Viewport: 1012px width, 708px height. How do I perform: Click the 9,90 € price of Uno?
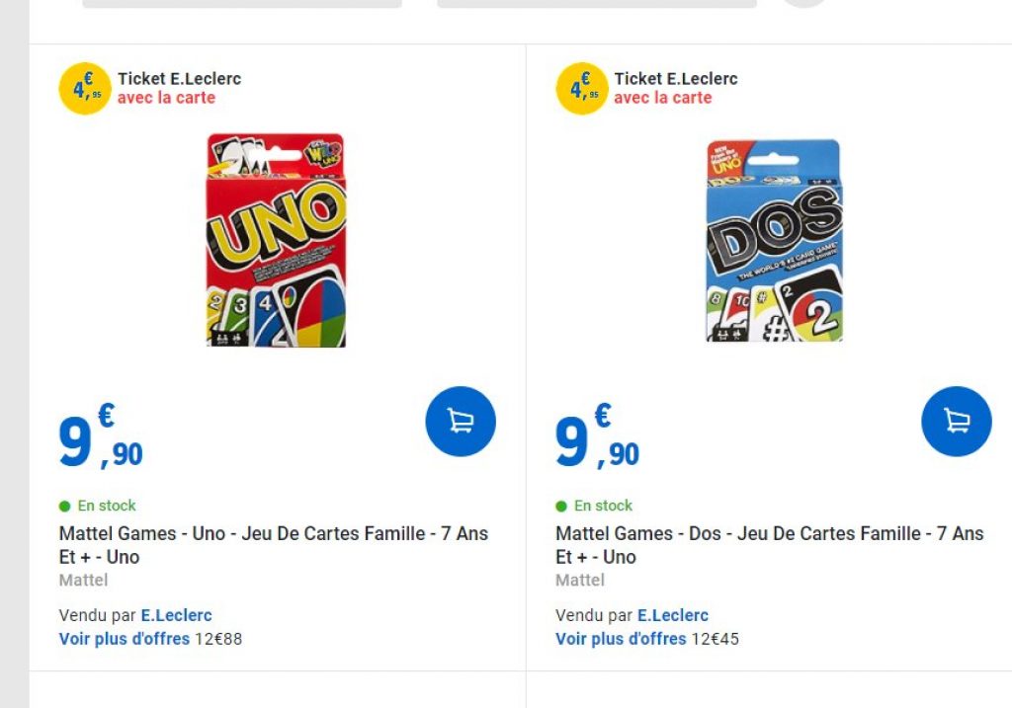(x=101, y=440)
